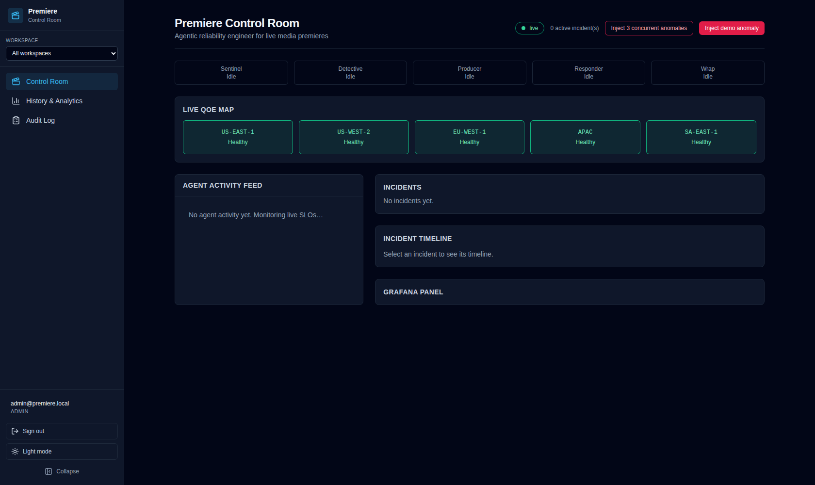Open History & Analytics page
The height and width of the screenshot is (485, 815).
(62, 101)
